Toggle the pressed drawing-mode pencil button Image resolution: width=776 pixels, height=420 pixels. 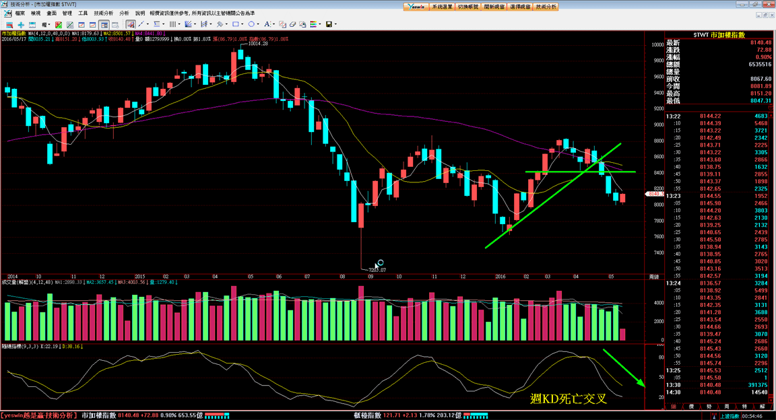[131, 24]
